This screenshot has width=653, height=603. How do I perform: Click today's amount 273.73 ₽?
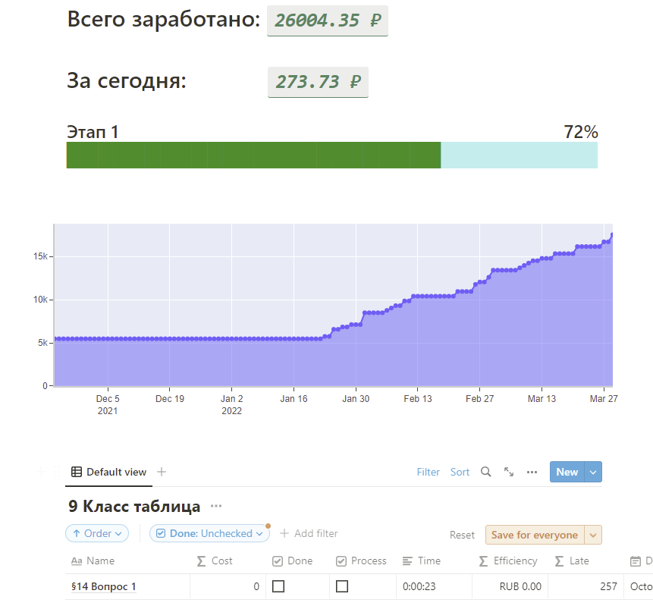tap(319, 82)
